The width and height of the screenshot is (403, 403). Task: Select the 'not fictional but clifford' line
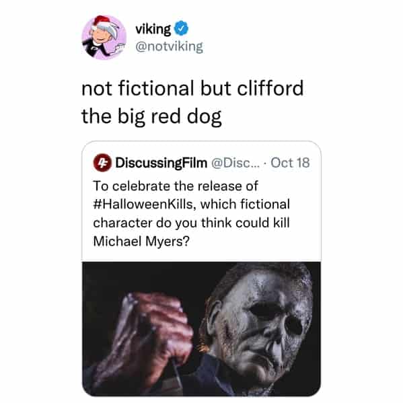[x=192, y=88]
